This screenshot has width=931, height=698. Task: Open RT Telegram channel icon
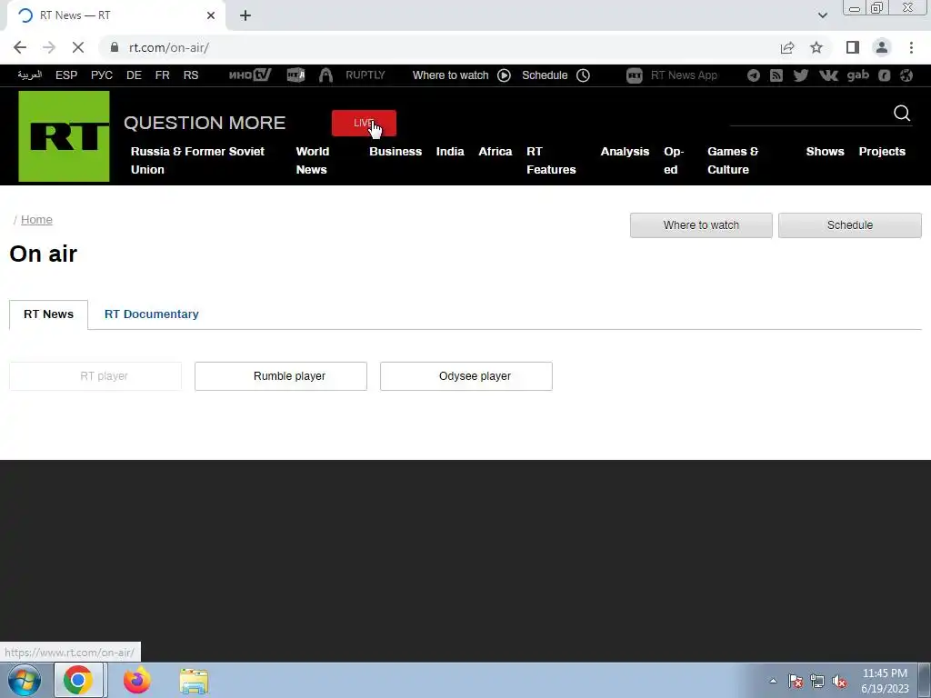(754, 75)
